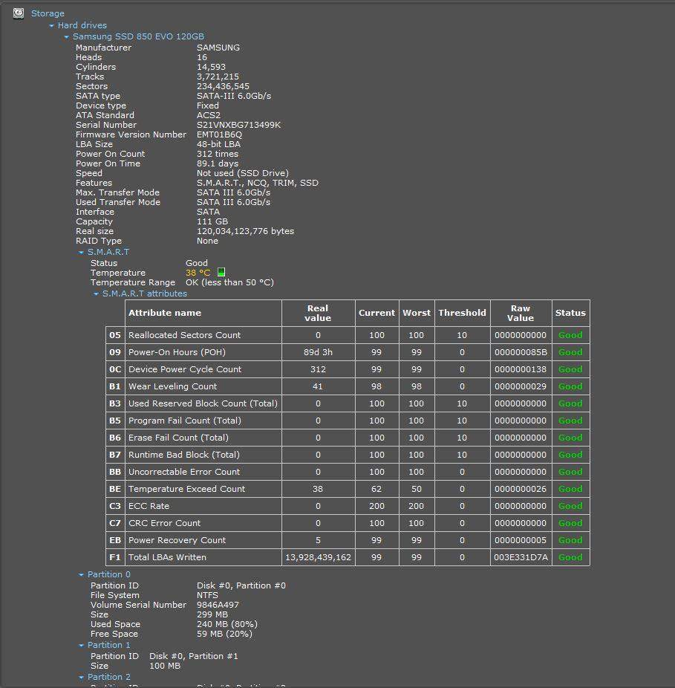This screenshot has width=675, height=688.
Task: Select the features value S.M.A.R.T., NCQ, TRIM, SSD
Action: [x=258, y=183]
